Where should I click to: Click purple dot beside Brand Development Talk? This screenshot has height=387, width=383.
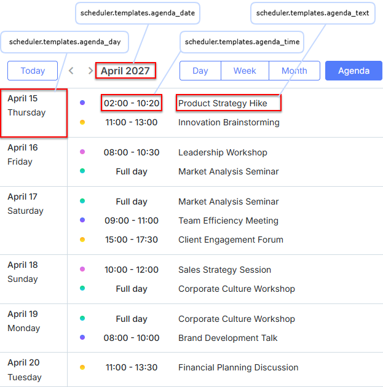(82, 337)
